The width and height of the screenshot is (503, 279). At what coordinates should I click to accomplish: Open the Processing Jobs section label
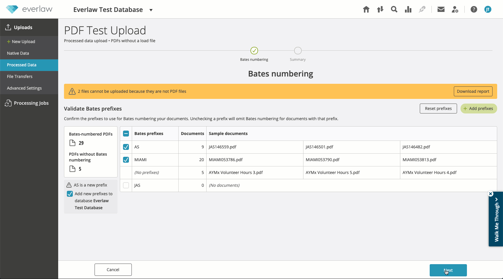(31, 103)
